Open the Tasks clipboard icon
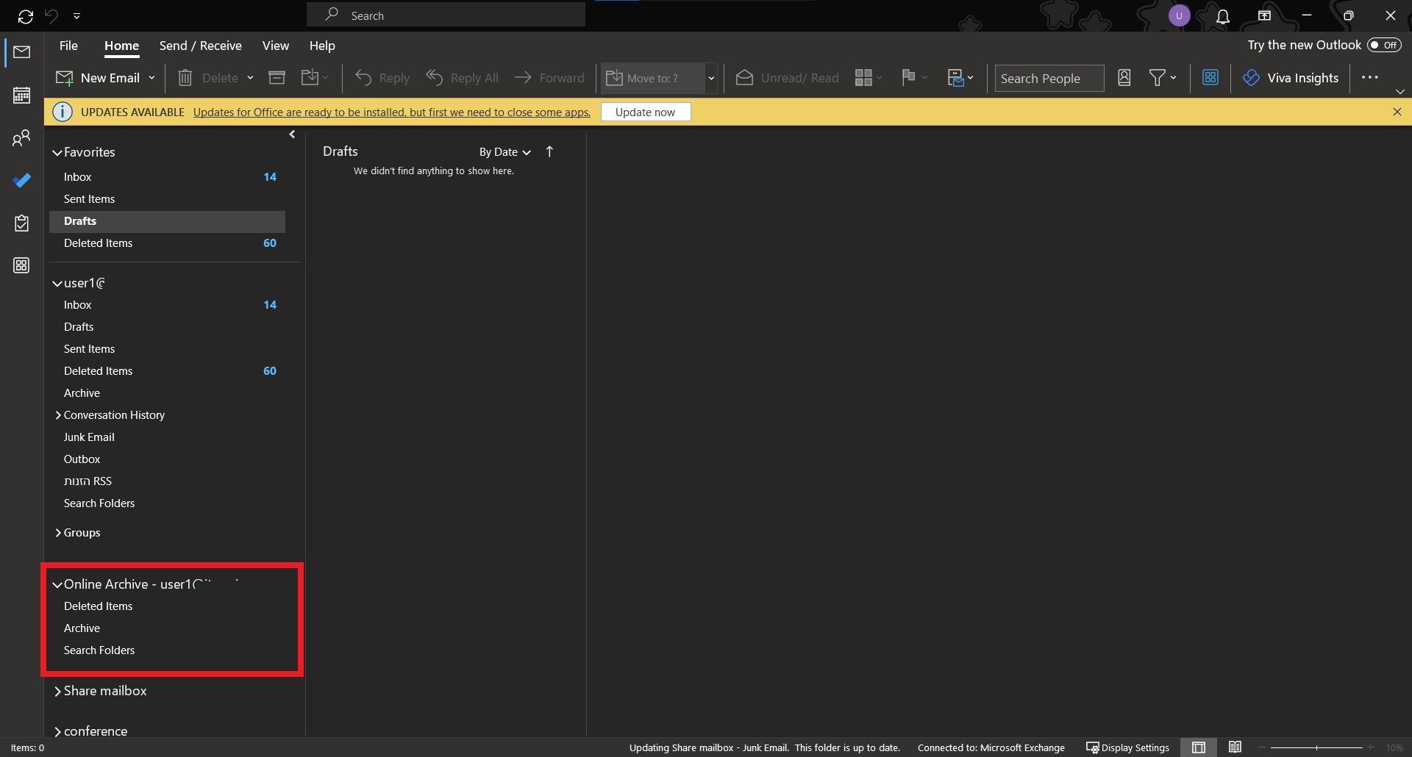 [22, 223]
